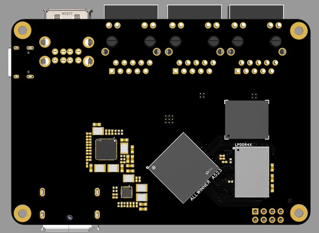Click the pin-1 dot on the A523 chip
Viewport: 319px width, 233px height.
(154, 168)
